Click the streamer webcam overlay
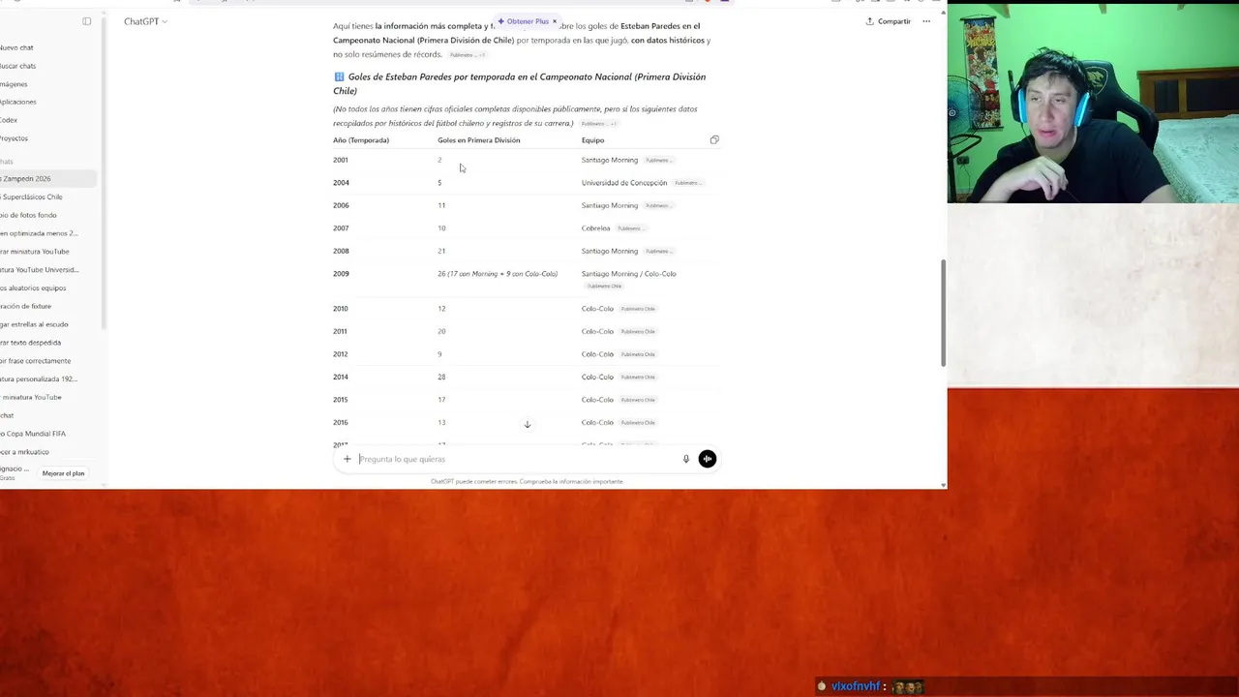Viewport: 1239px width, 697px height. [x=1093, y=103]
